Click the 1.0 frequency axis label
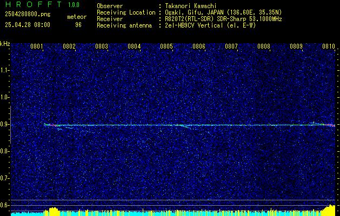340x216 pixels. [4, 98]
